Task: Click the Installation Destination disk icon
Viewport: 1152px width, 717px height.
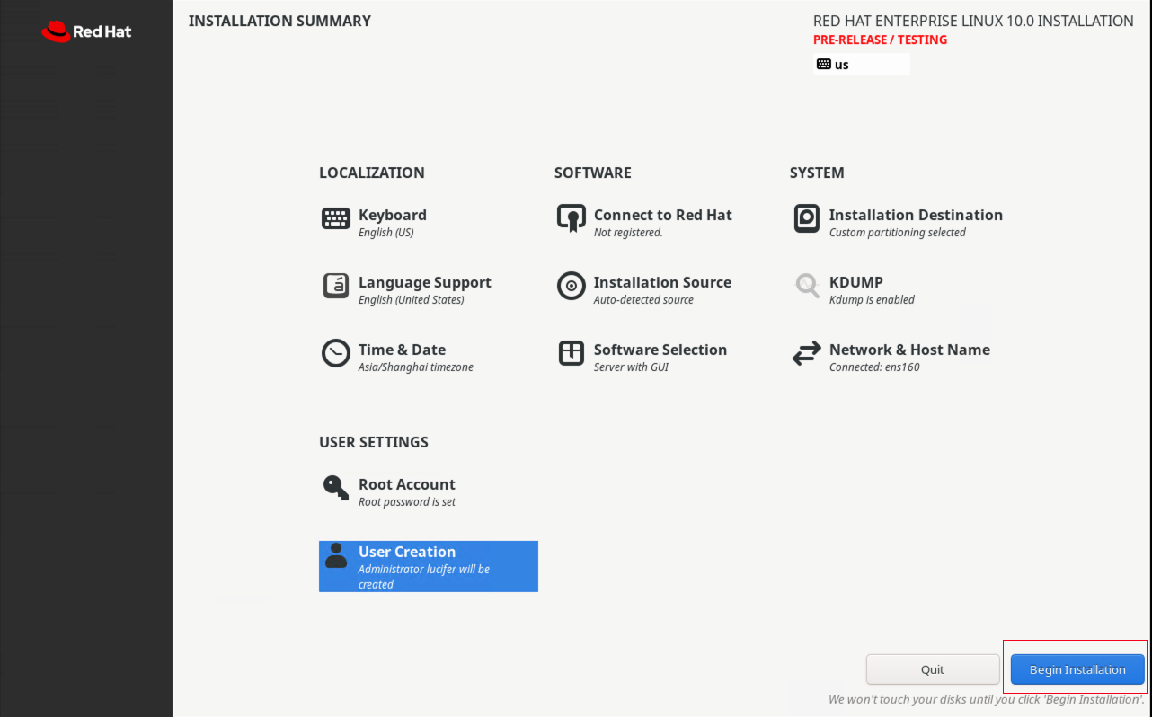Action: (x=807, y=218)
